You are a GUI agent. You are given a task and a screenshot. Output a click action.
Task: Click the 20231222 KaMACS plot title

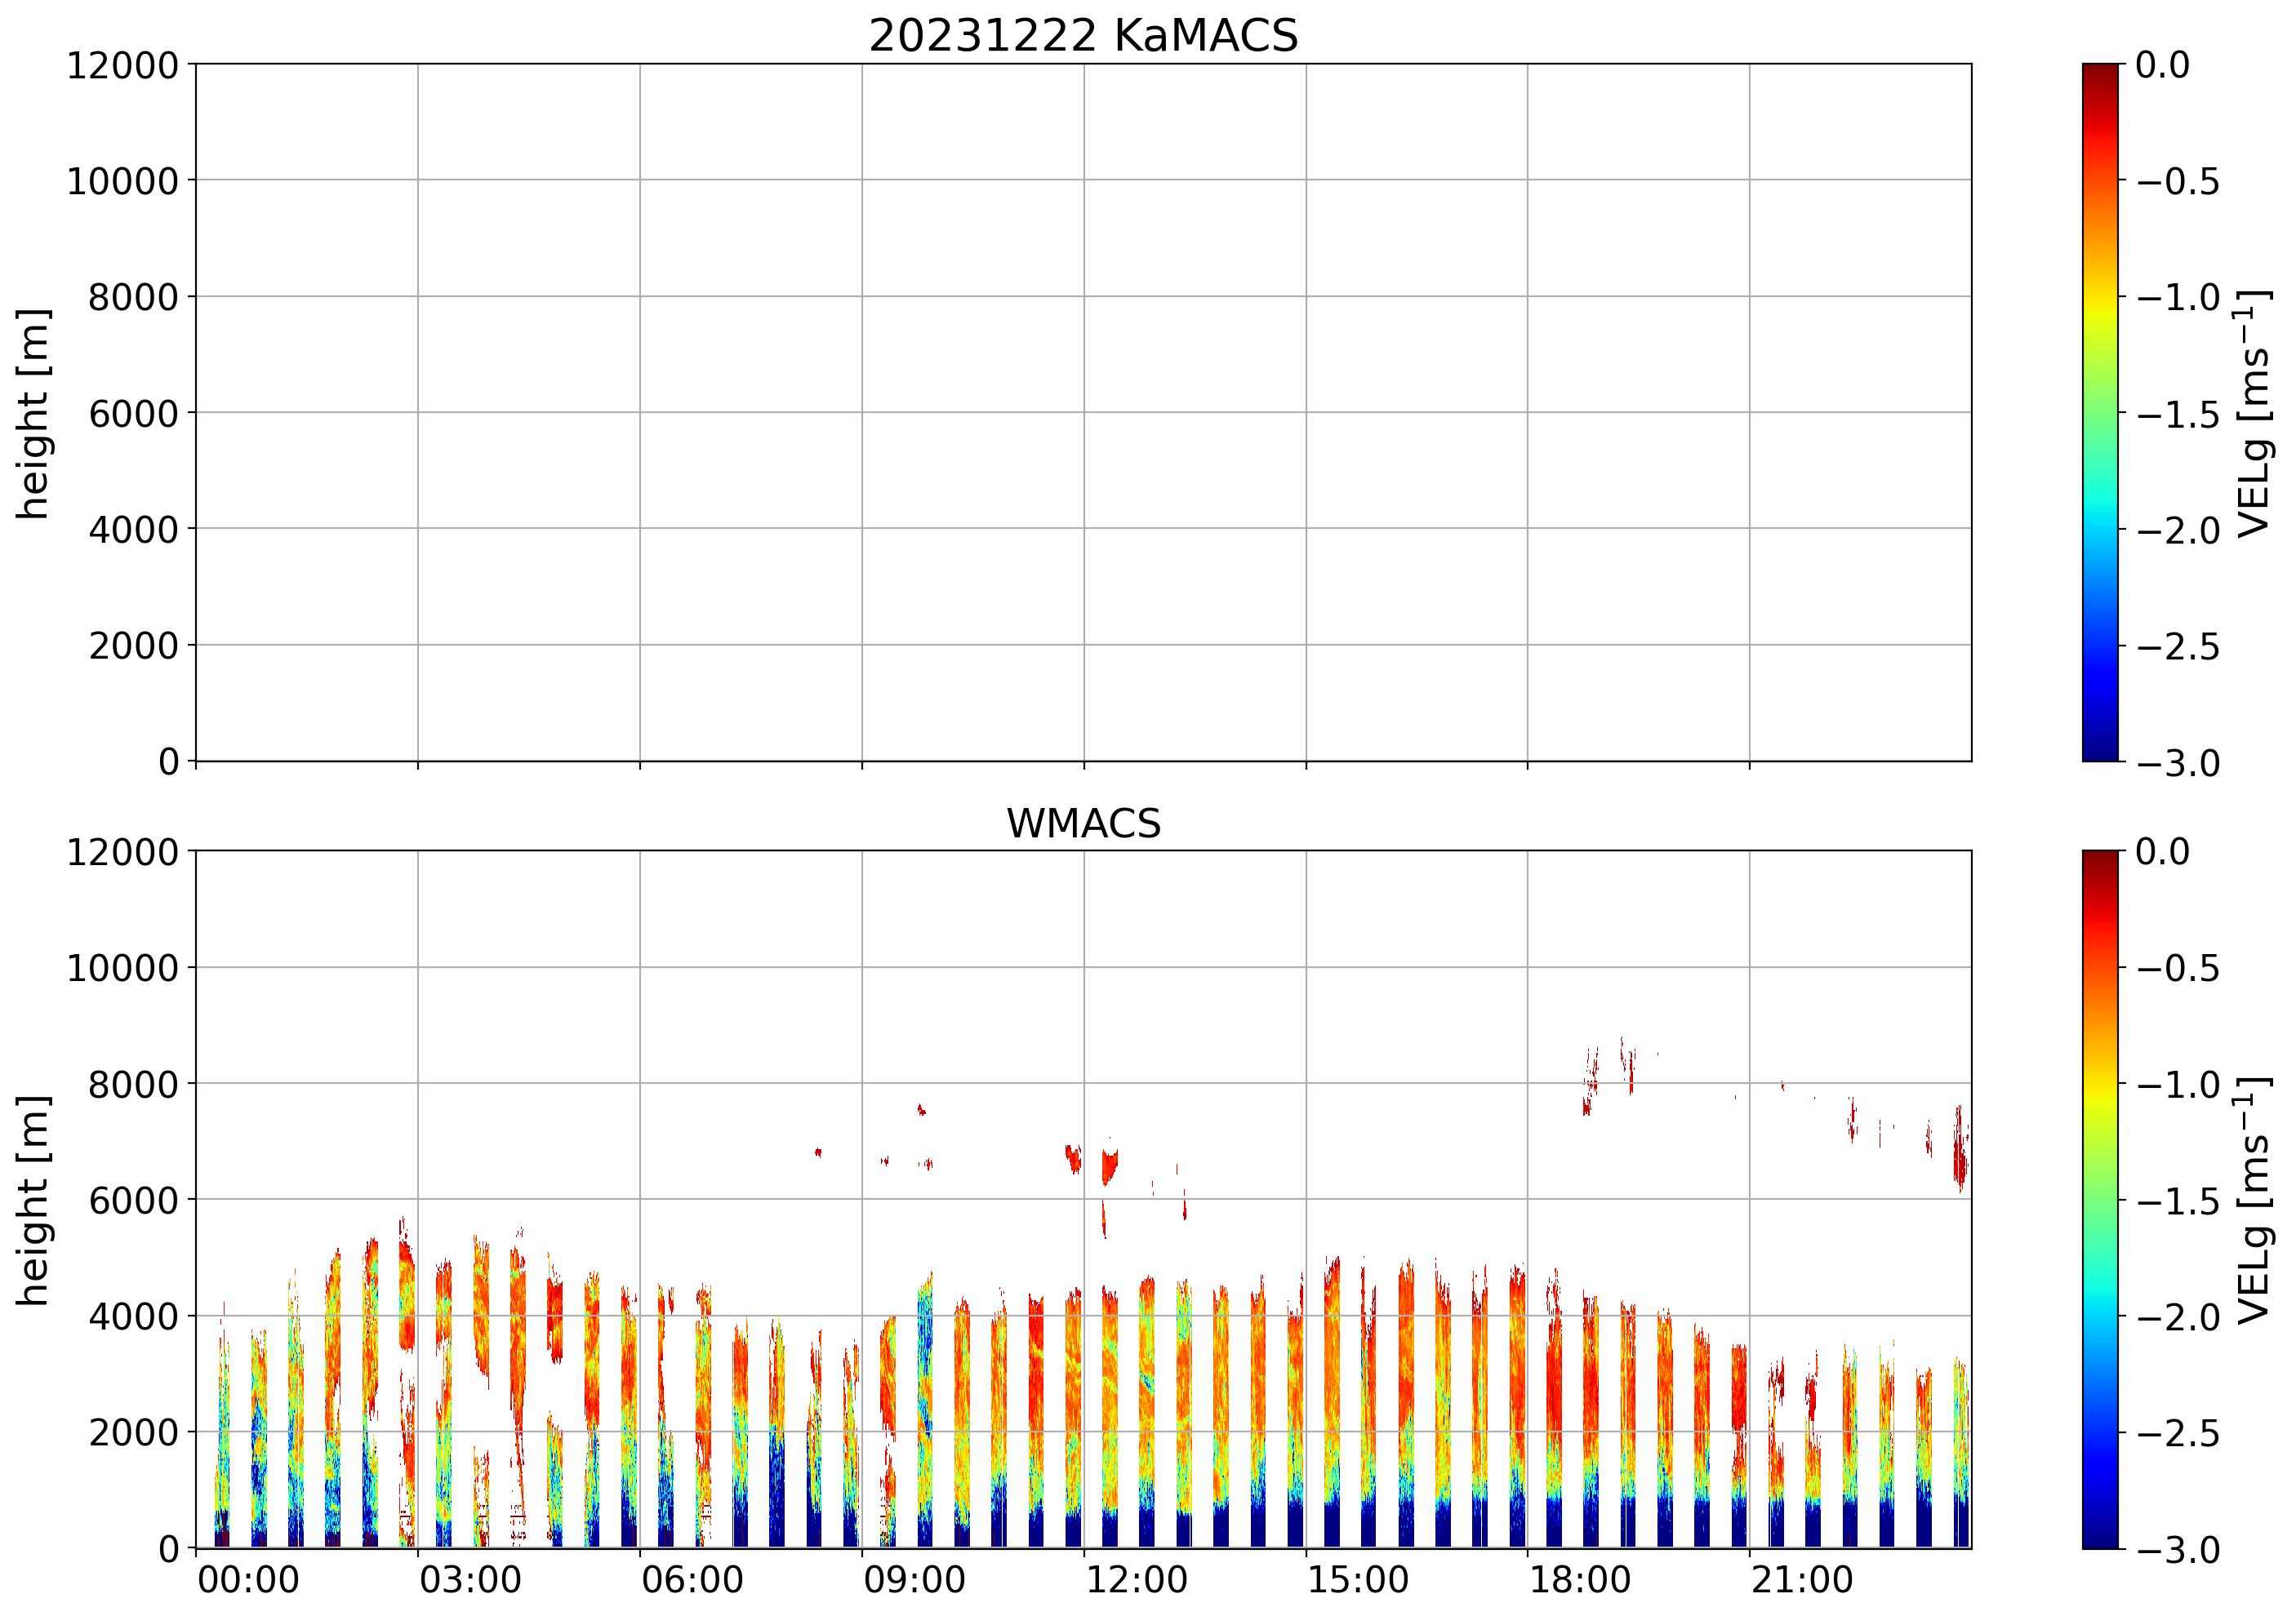1083,36
